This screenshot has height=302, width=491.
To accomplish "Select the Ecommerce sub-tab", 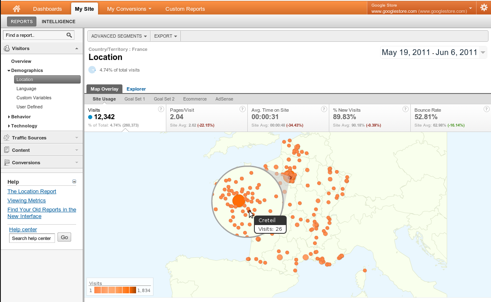I will (195, 99).
